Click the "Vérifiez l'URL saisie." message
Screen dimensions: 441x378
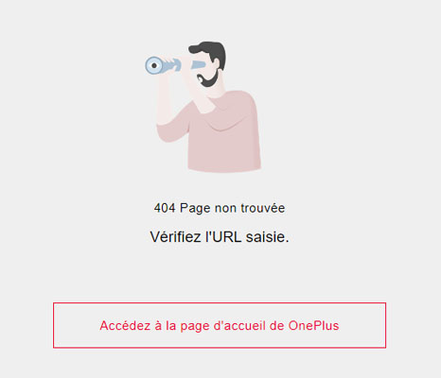[x=220, y=236]
